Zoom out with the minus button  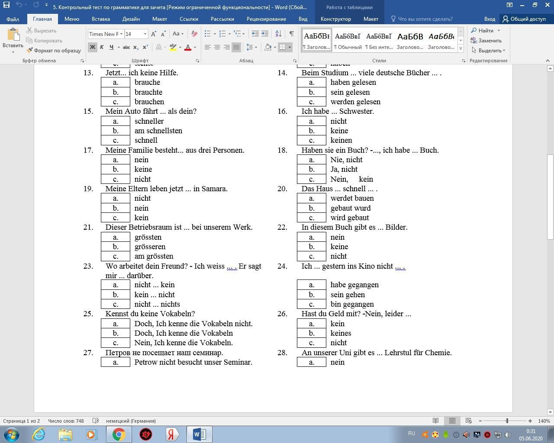tap(480, 421)
